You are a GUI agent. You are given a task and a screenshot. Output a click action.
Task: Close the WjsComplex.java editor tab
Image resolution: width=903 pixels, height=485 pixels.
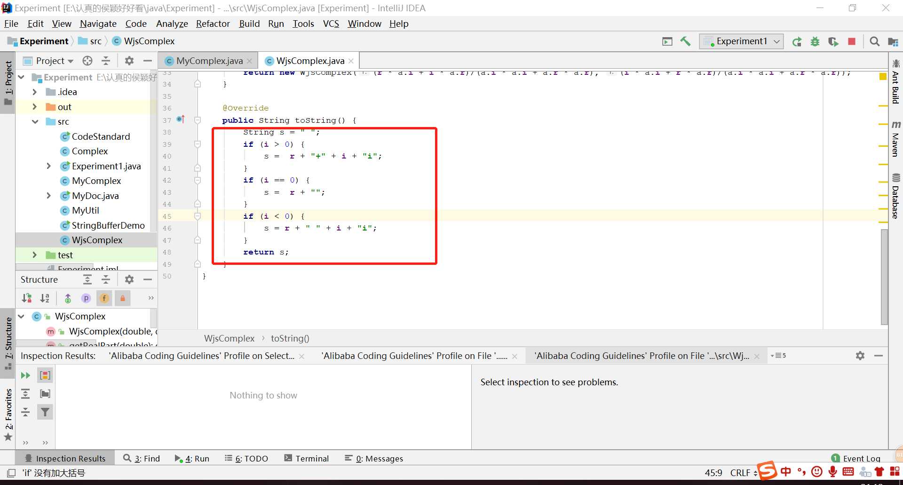[x=351, y=61]
